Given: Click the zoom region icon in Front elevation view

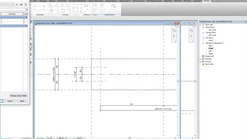Looking at the screenshot, I should pos(174,36).
